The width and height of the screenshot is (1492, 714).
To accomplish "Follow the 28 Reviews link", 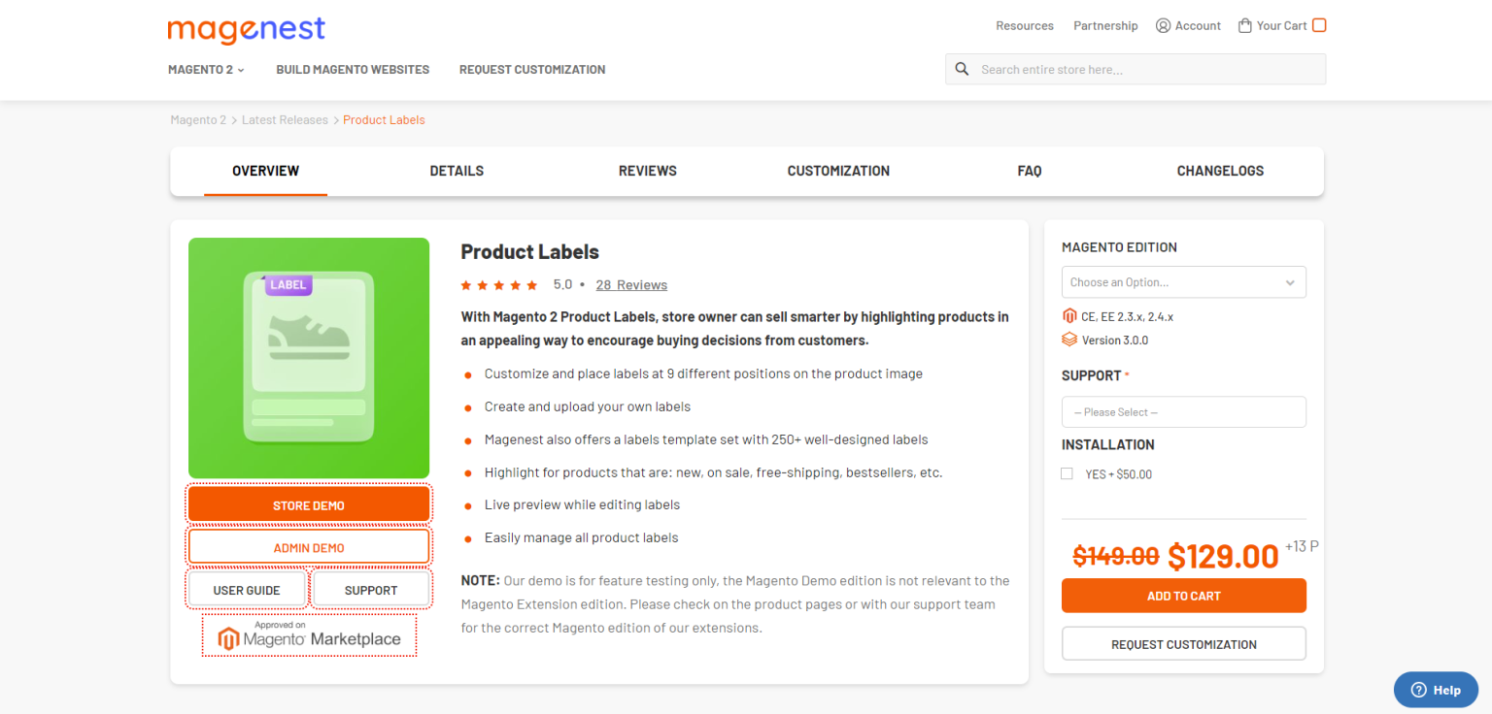I will pos(631,284).
